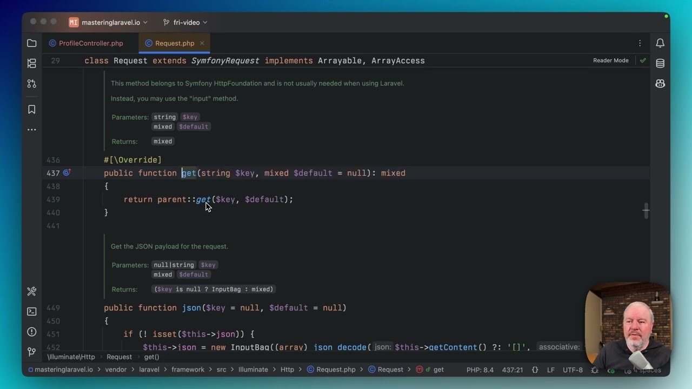
Task: Click the vendor breadcrumb in navigation bar
Action: coord(116,370)
